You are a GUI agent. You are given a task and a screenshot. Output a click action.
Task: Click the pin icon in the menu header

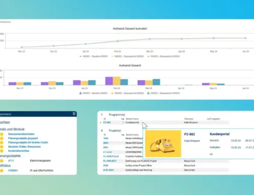point(74,114)
